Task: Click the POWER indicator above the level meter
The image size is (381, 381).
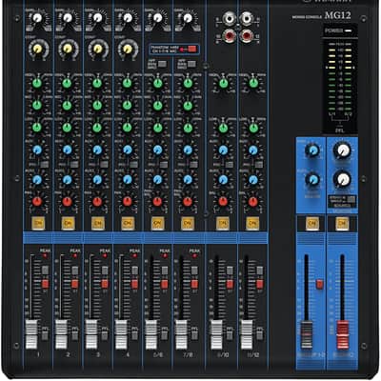Action: point(349,30)
